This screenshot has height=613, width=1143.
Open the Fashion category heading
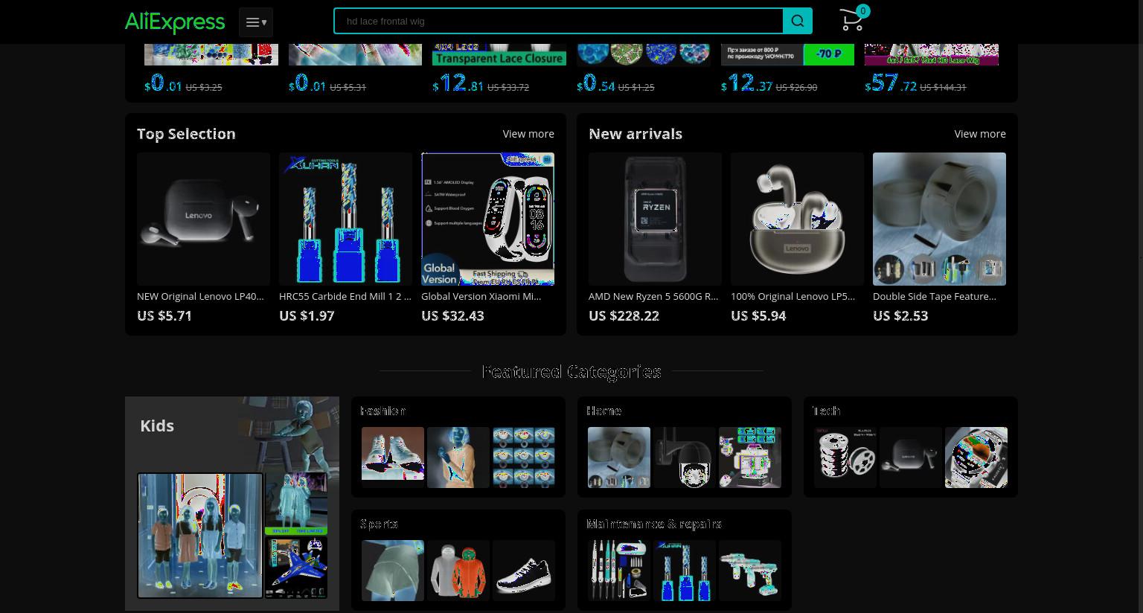point(382,411)
